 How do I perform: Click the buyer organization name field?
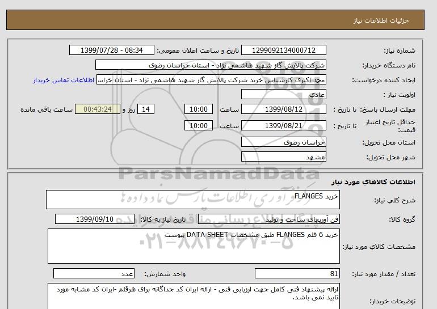pyautogui.click(x=211, y=65)
